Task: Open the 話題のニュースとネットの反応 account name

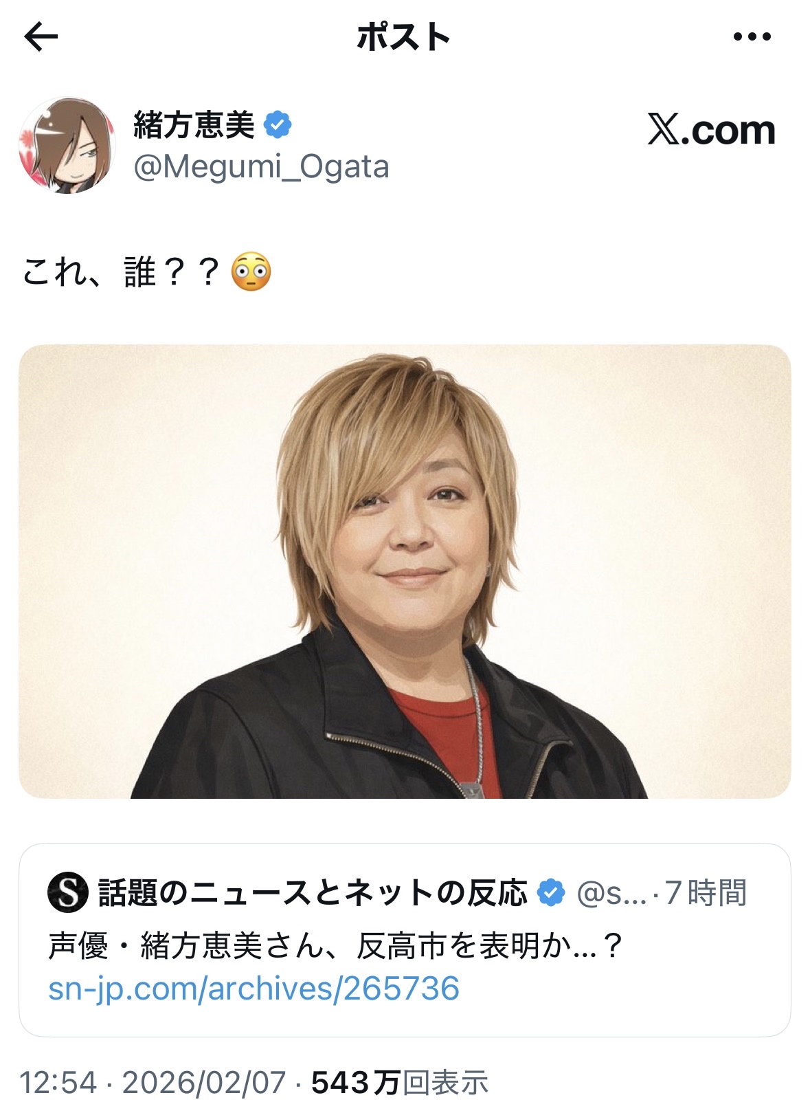Action: pyautogui.click(x=313, y=892)
